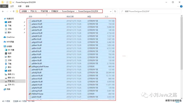Open OneDrive in the navigation pane
Screen dimensions: 183x103
point(10,37)
